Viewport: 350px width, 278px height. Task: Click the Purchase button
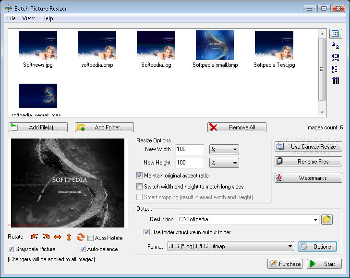[285, 264]
